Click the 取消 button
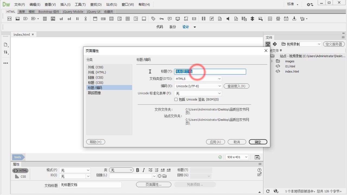The image size is (347, 195). 237,142
